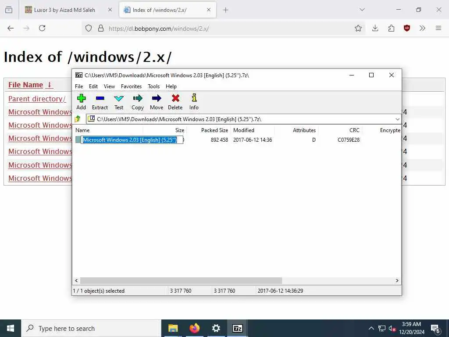Screen dimensions: 449x337
Task: Open the Favorites menu in 7-Zip
Action: click(x=131, y=86)
